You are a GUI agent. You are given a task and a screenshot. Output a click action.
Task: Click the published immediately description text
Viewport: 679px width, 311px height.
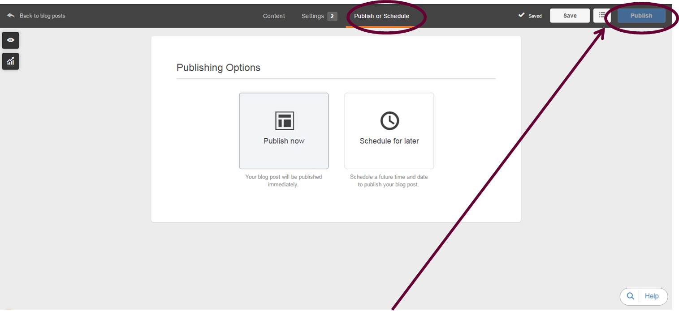pos(283,180)
